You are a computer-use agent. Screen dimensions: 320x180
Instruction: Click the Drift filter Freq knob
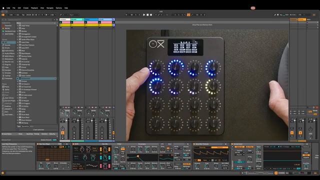tap(116, 151)
